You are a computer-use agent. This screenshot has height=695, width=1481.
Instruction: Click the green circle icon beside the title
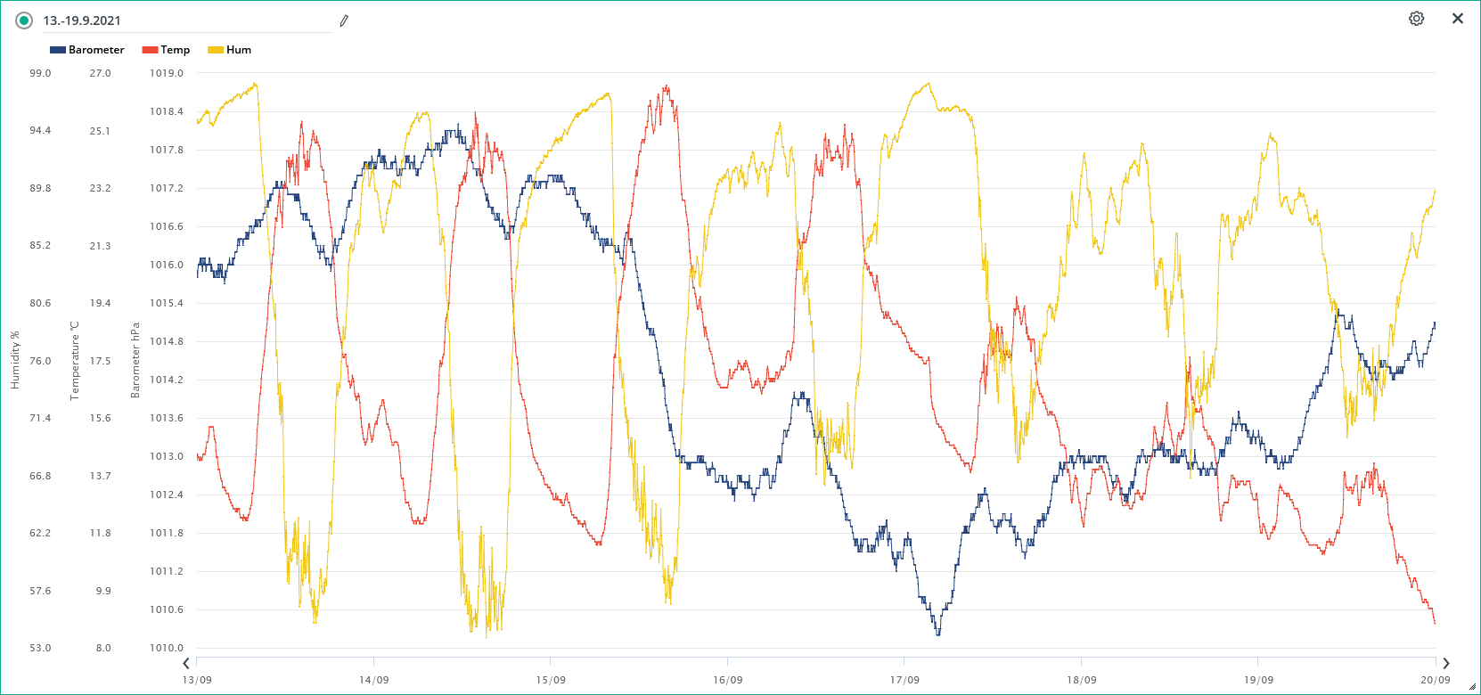[x=24, y=20]
